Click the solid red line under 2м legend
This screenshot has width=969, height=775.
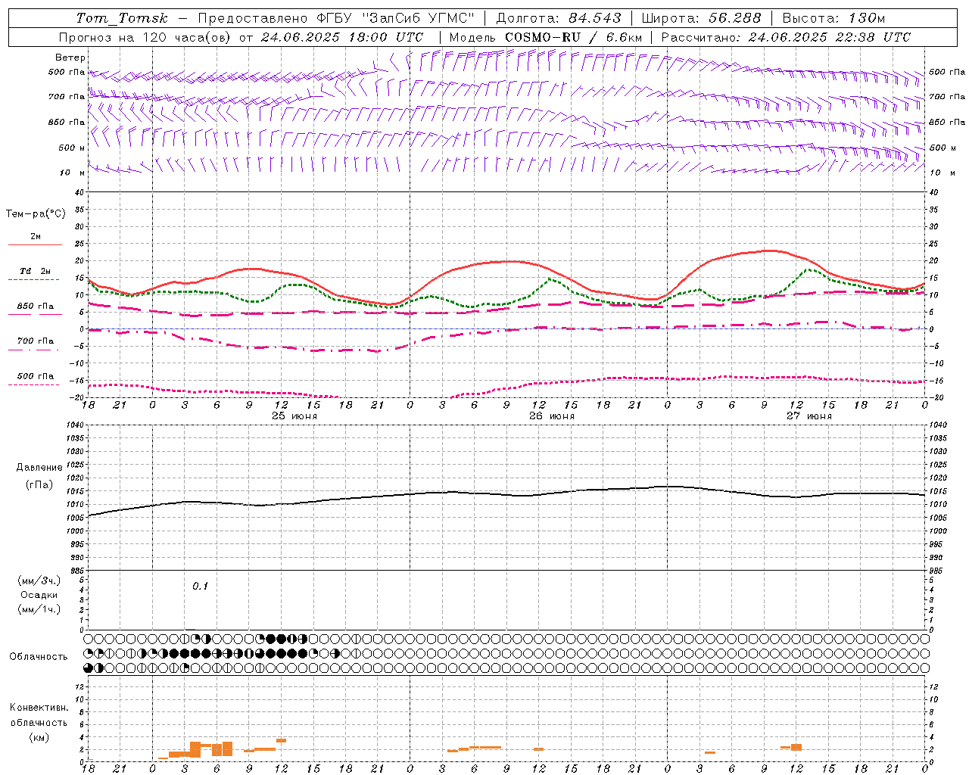35,245
